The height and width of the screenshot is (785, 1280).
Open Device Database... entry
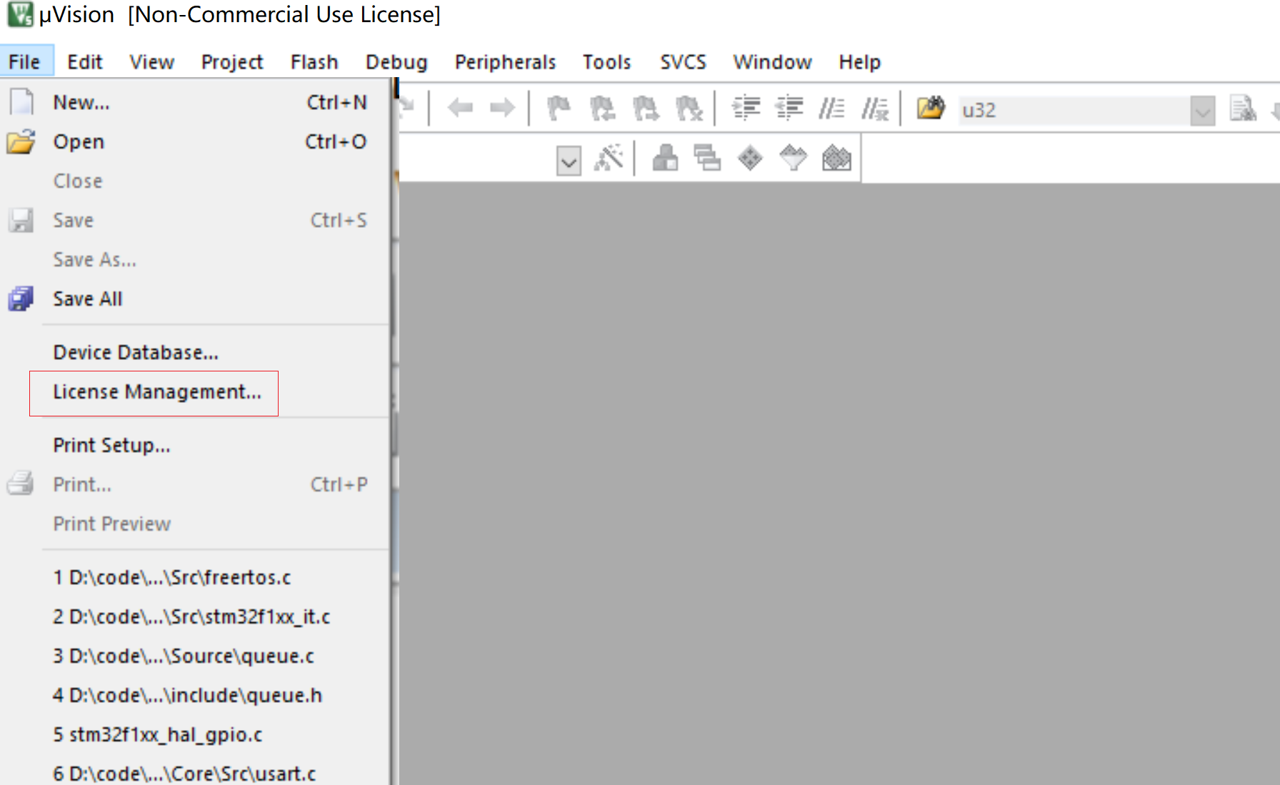click(x=196, y=352)
